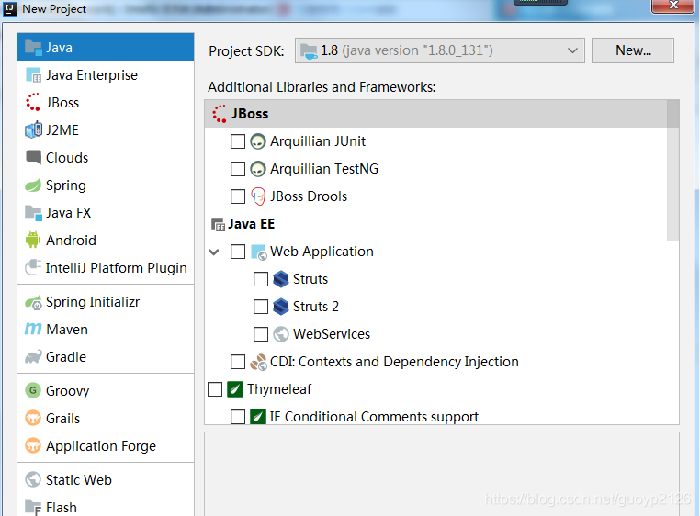Click the J2ME phone icon
The width and height of the screenshot is (700, 516).
click(x=33, y=129)
